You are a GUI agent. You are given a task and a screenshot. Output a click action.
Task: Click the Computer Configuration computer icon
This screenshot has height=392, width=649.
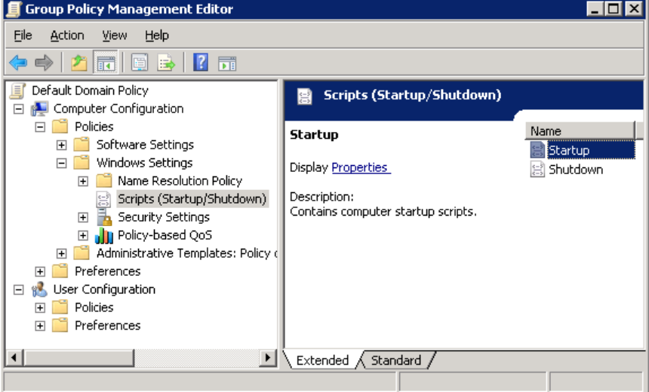(x=40, y=109)
